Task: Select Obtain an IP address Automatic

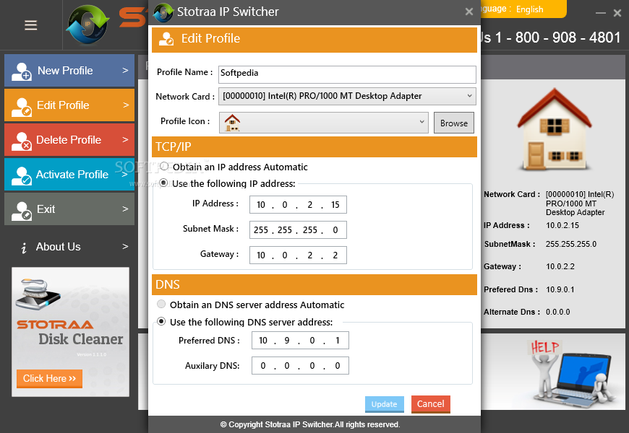Action: (x=163, y=166)
